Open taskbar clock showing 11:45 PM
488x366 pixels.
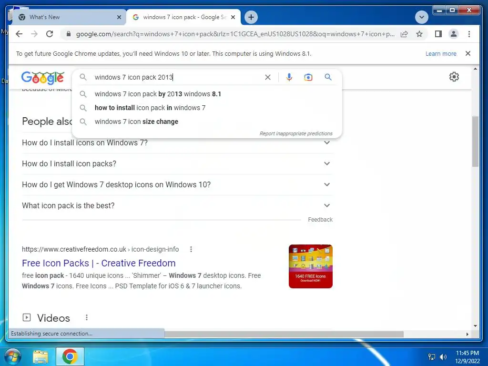[x=468, y=357]
